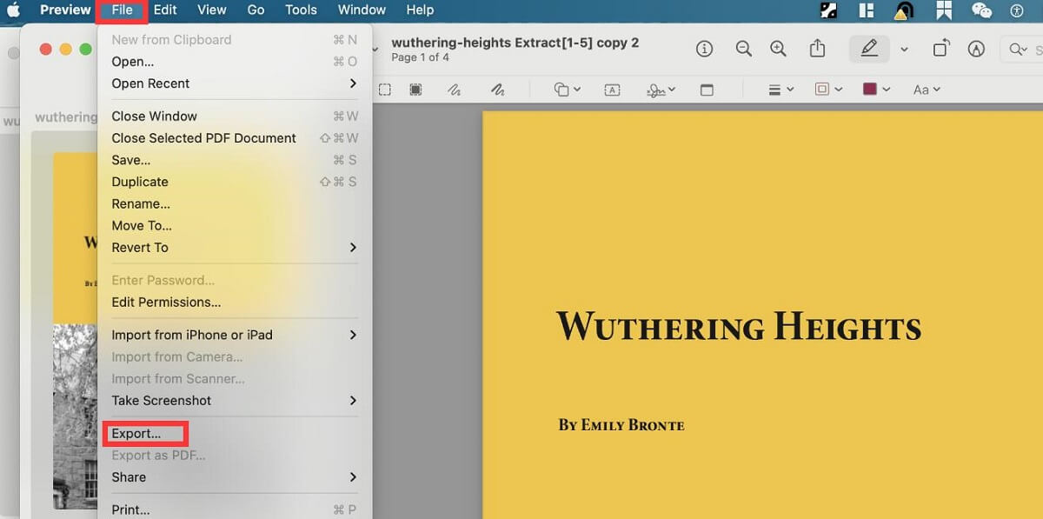Viewport: 1043px width, 519px height.
Task: Open the Preview application menu
Action: pyautogui.click(x=65, y=10)
